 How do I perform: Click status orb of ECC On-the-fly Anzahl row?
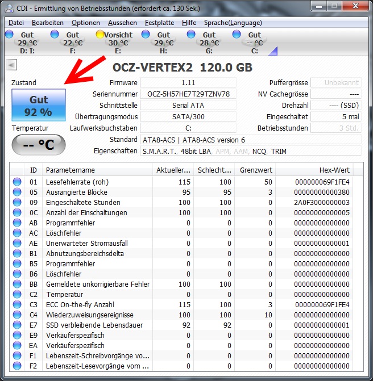pos(17,304)
